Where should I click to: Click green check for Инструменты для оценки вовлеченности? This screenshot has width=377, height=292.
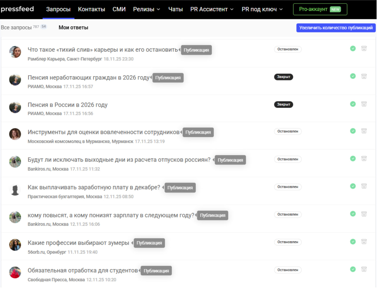tap(353, 131)
